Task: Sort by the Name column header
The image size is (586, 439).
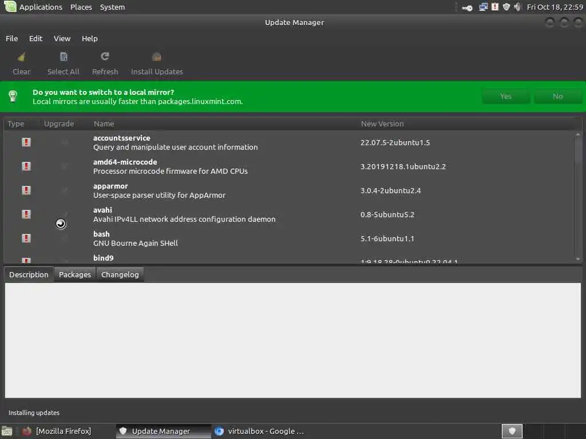Action: pos(104,123)
